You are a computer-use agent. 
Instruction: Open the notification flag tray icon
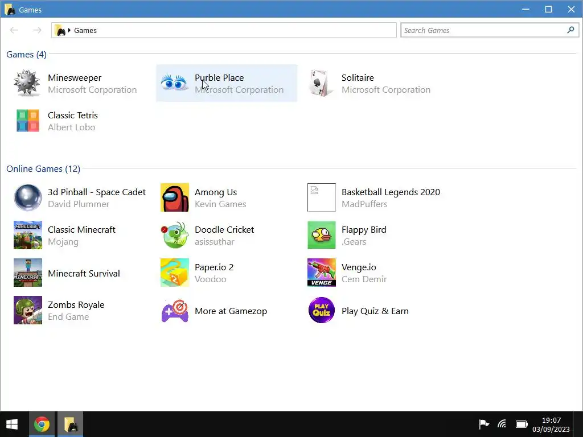click(484, 424)
